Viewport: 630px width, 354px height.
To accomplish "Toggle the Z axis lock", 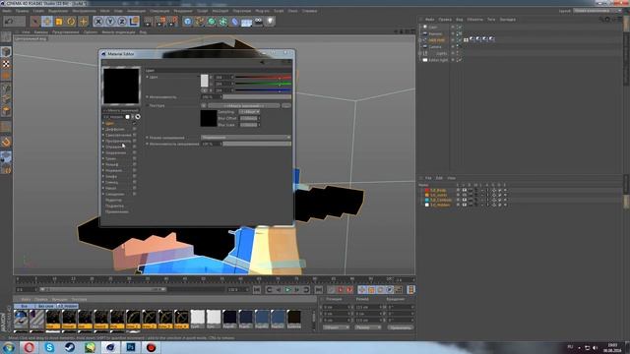I will [122, 21].
